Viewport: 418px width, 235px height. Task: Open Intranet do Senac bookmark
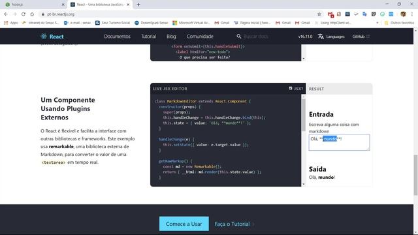pyautogui.click(x=40, y=23)
